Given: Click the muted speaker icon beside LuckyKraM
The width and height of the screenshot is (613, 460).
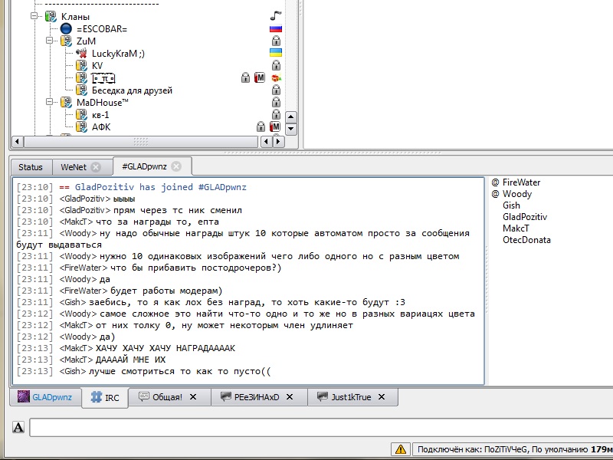Looking at the screenshot, I should coord(81,54).
